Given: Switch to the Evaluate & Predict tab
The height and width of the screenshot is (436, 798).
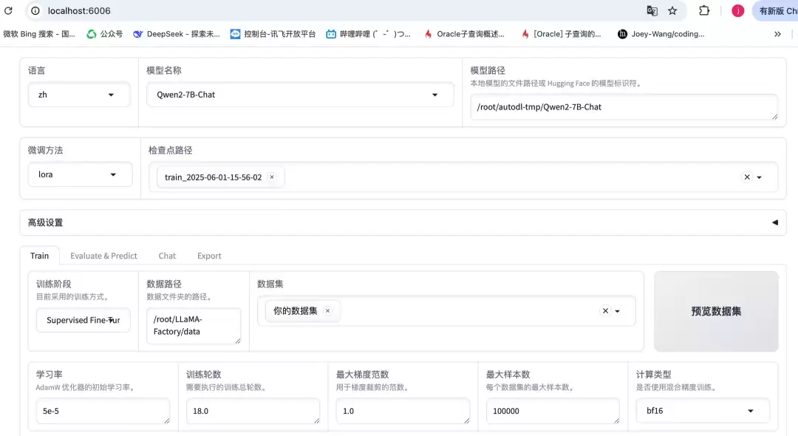Looking at the screenshot, I should tap(103, 256).
